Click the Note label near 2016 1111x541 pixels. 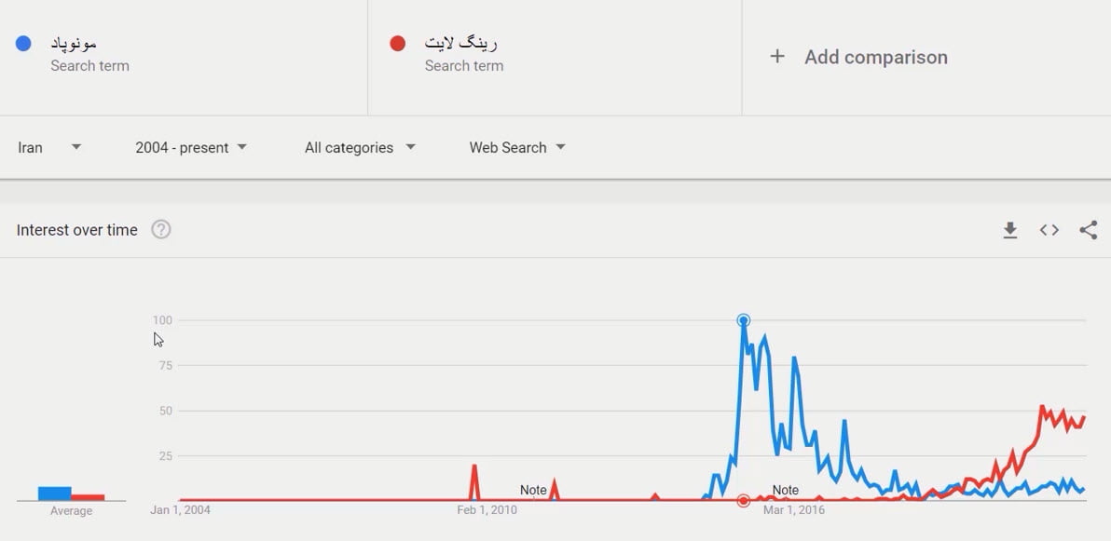click(786, 490)
